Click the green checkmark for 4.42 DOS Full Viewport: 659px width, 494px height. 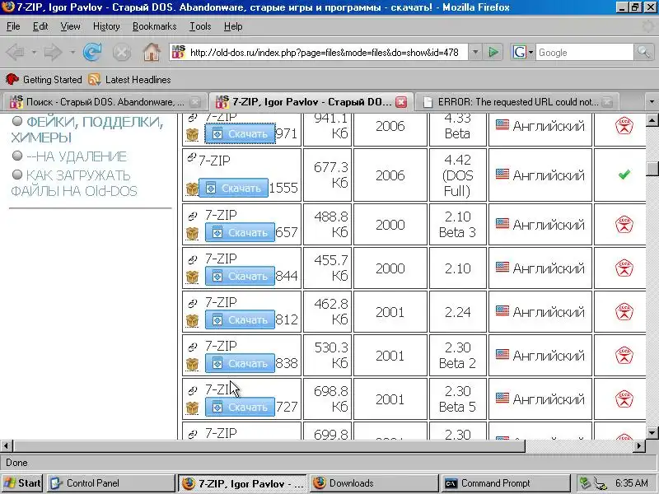click(624, 174)
